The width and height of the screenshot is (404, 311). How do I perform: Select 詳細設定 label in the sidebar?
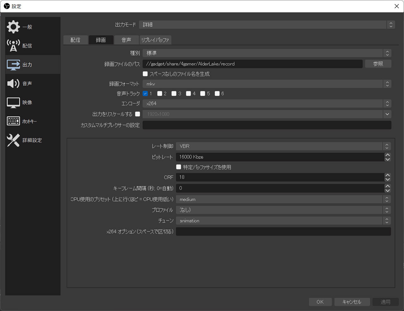(x=32, y=140)
